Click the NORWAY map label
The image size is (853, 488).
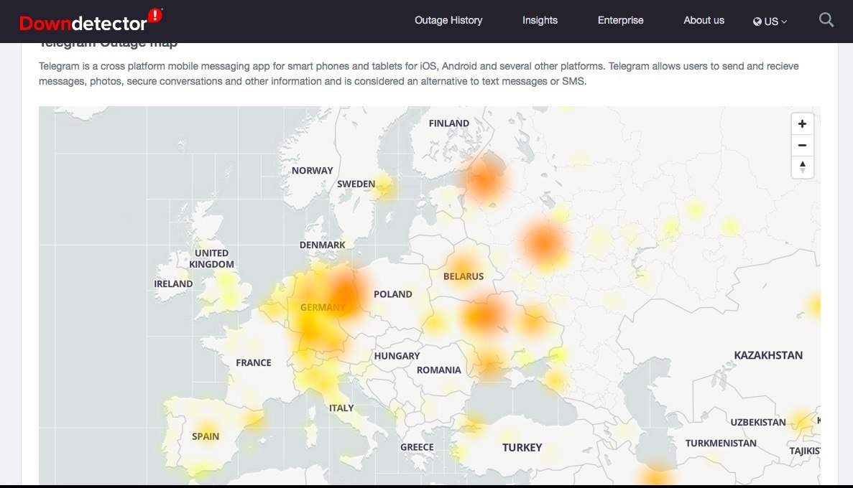(313, 171)
